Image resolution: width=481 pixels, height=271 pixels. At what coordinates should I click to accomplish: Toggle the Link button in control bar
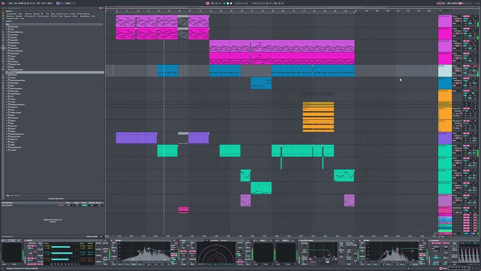[11, 3]
